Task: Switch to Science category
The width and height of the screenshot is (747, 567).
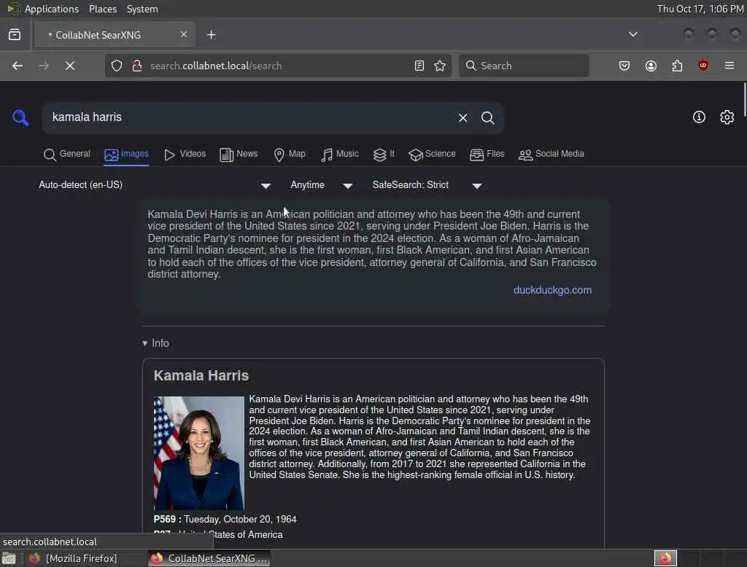Action: (432, 155)
